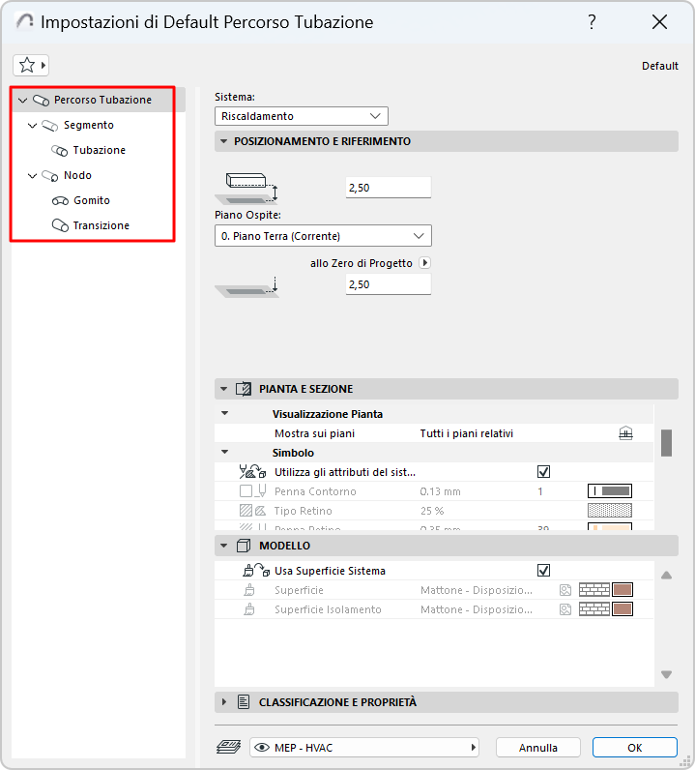695x770 pixels.
Task: Click the texture preview icon in Superficie Isolamento row
Action: coord(565,609)
